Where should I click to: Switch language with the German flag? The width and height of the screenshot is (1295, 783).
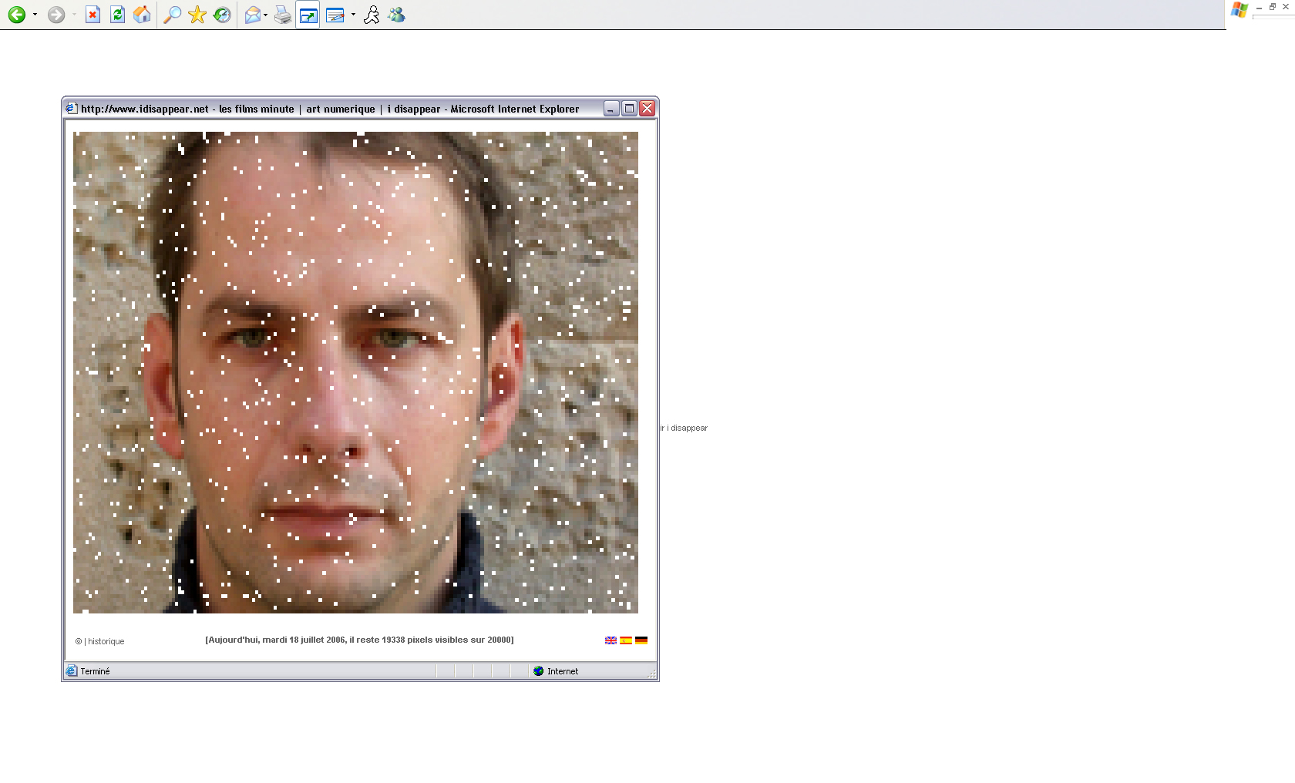point(641,640)
